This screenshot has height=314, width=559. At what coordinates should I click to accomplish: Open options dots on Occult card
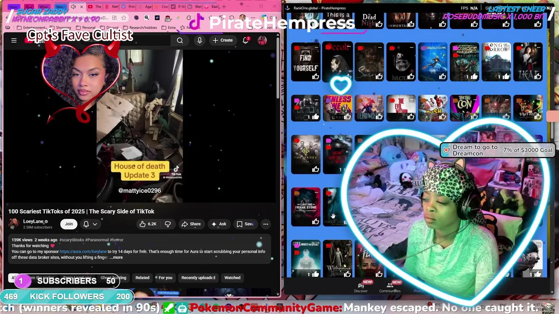(x=348, y=47)
